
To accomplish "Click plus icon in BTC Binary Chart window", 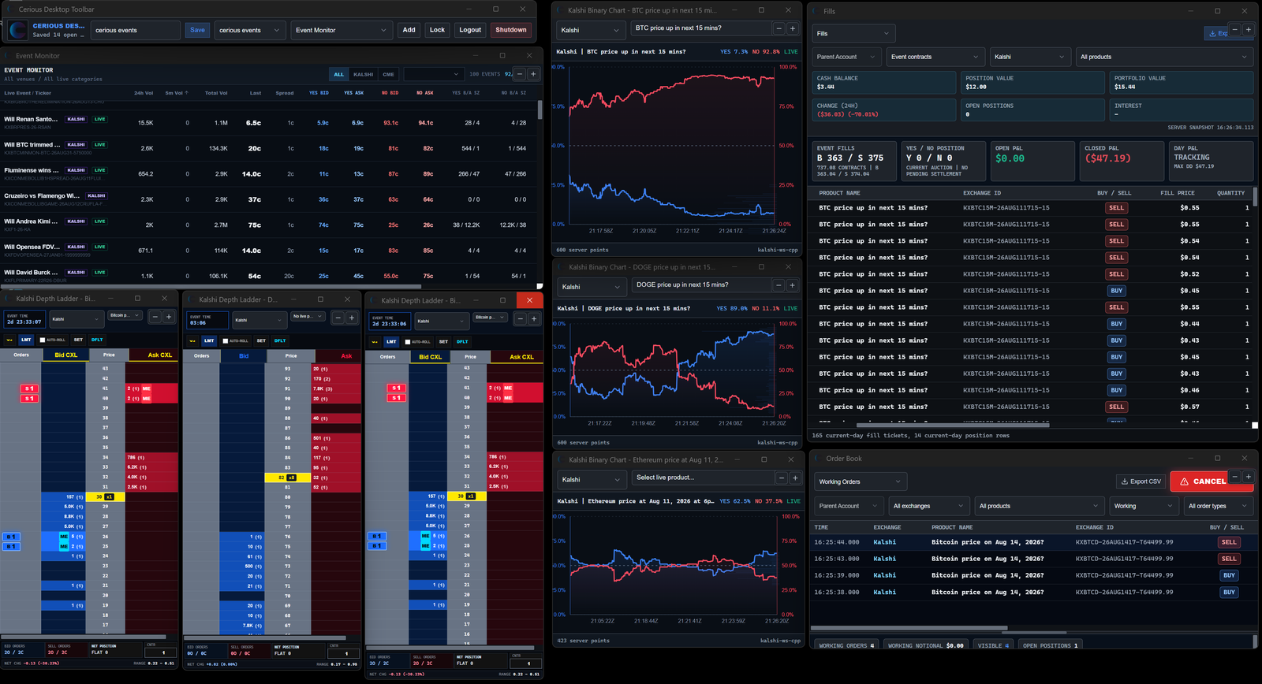I will point(793,28).
